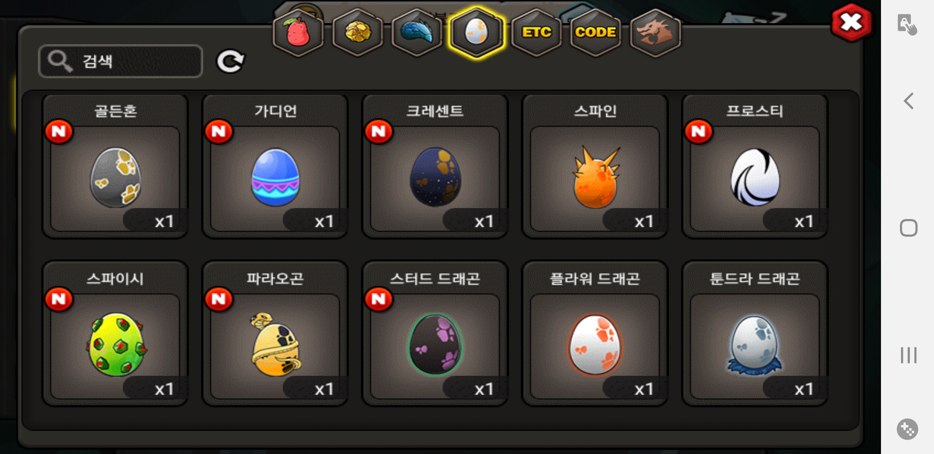Screen dimensions: 934x454
Task: Tap the Android back chevron
Action: [909, 101]
